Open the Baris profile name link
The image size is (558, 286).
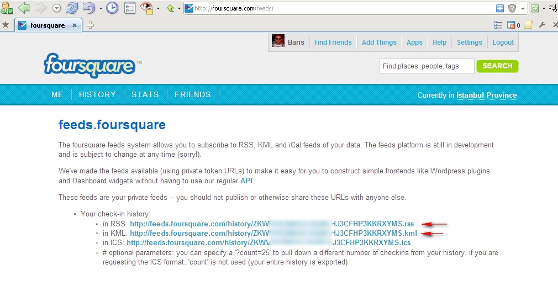[296, 43]
